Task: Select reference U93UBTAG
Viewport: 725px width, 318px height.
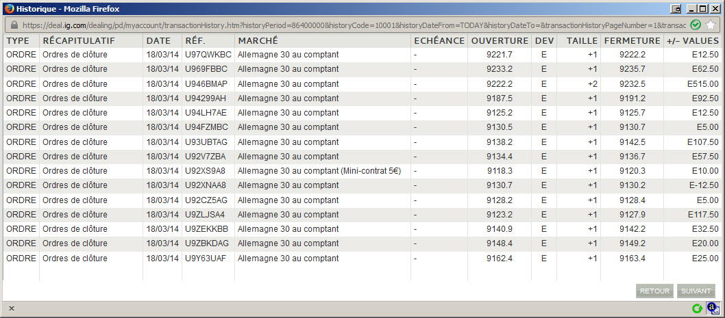Action: click(x=206, y=142)
